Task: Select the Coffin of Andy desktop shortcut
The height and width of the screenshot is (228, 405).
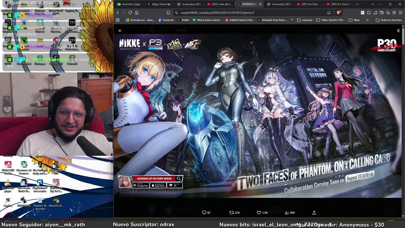Action: (x=40, y=168)
